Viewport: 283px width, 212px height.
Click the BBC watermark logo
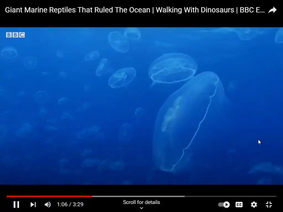click(15, 35)
